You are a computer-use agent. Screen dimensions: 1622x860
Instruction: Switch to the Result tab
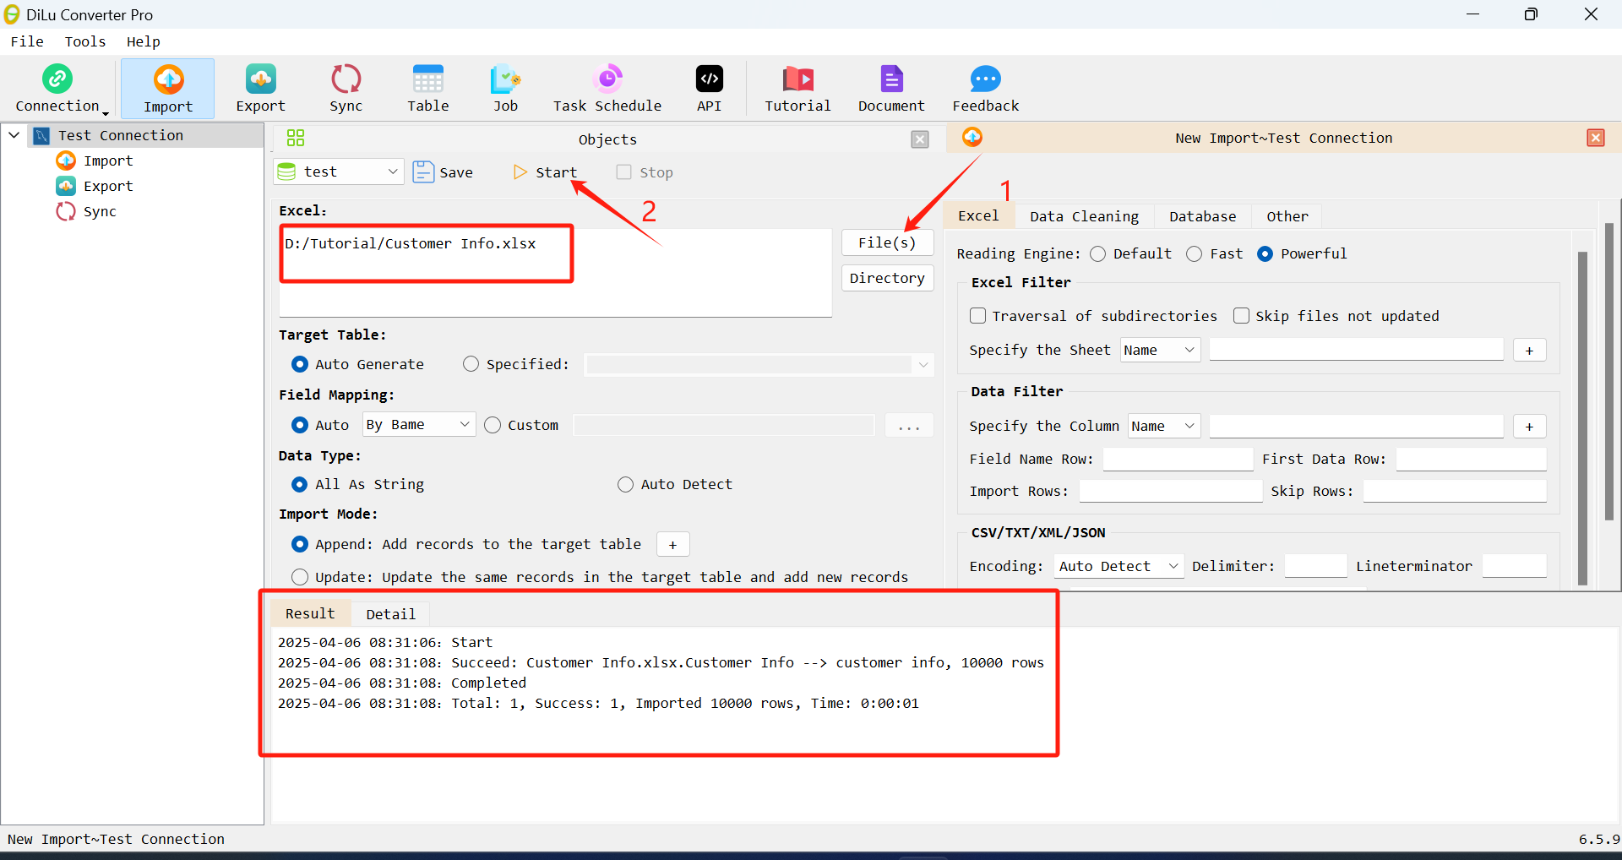point(310,614)
